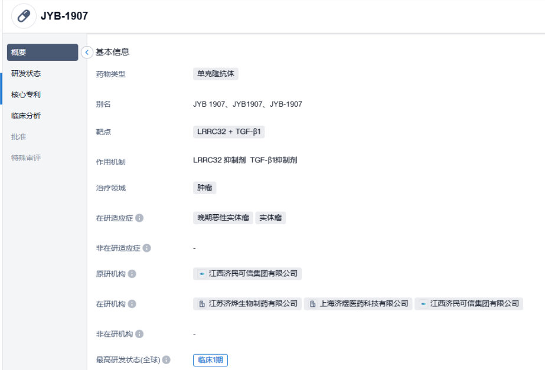This screenshot has height=370, width=545.
Task: Click the 肿瘤 therapeutic area tag
Action: click(204, 188)
